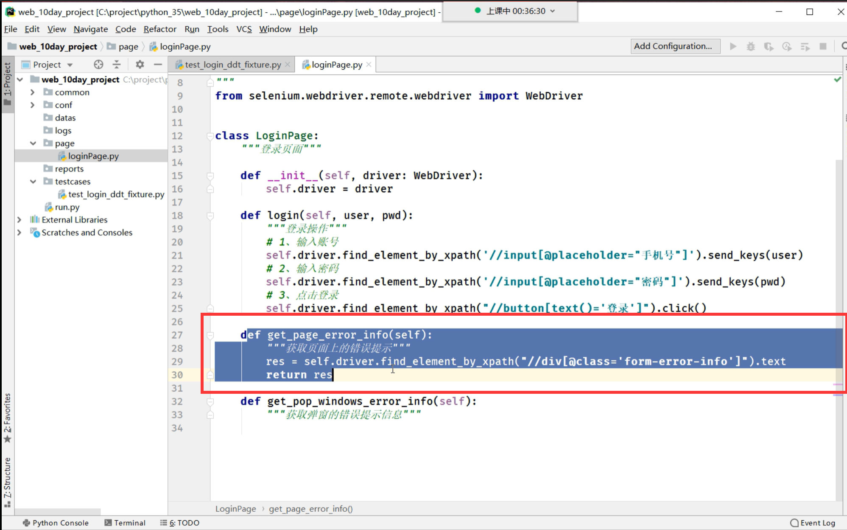Open Project panel settings gear

140,64
